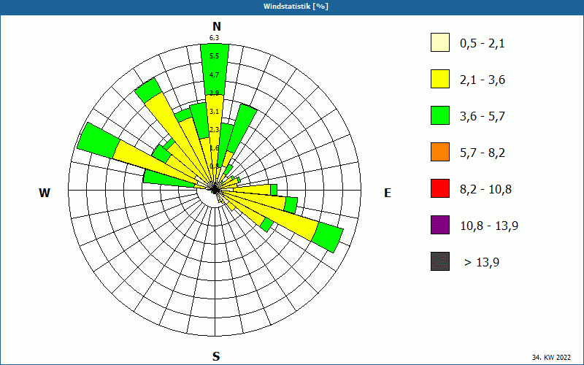Click the large green east-southeast bar tip
The image size is (584, 365).
coord(328,237)
